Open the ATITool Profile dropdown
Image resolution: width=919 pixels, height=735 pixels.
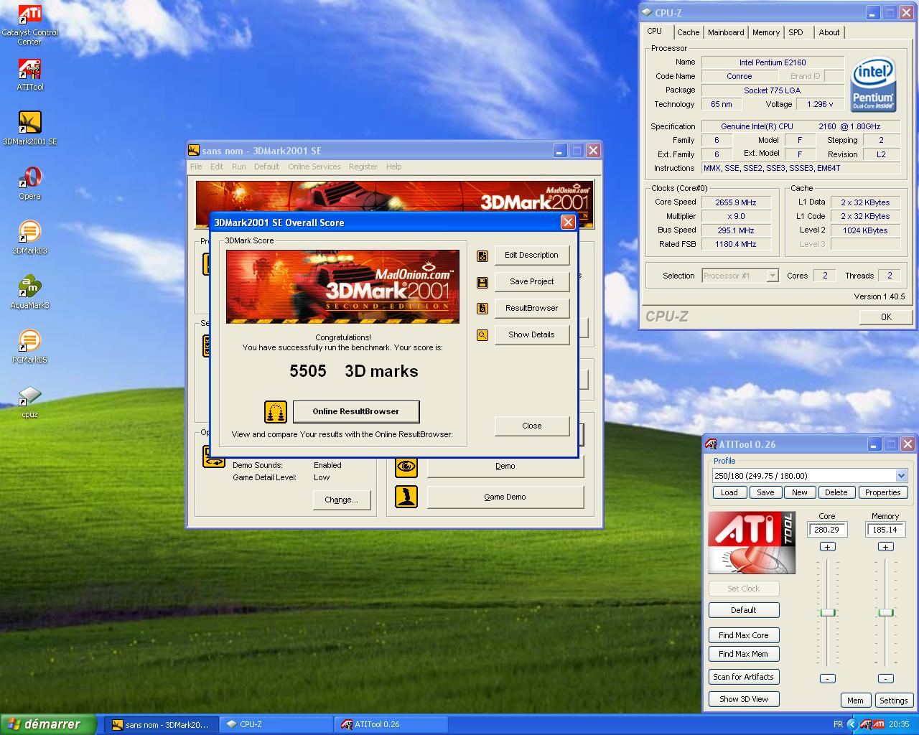[x=901, y=476]
